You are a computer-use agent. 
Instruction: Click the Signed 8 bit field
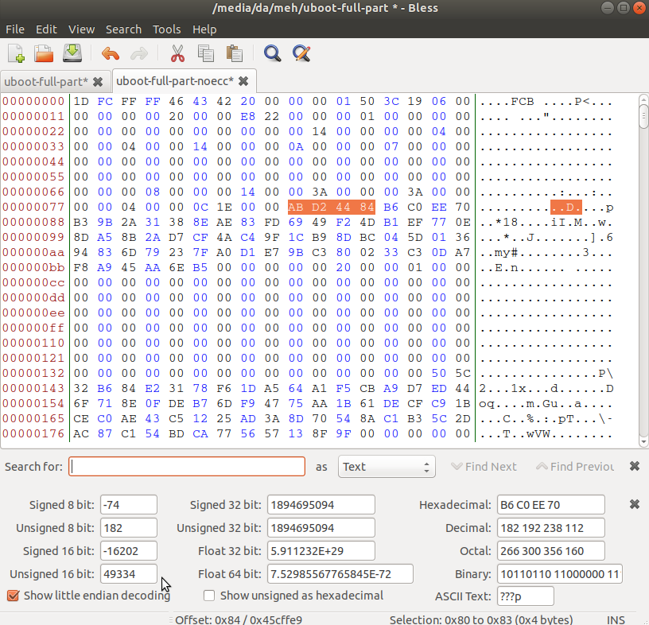(129, 505)
